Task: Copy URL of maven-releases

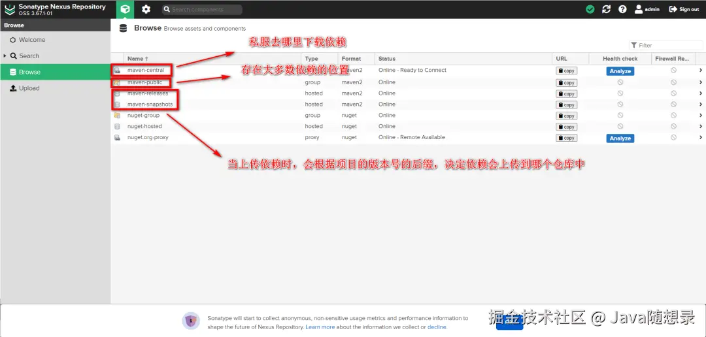Action: (x=566, y=94)
